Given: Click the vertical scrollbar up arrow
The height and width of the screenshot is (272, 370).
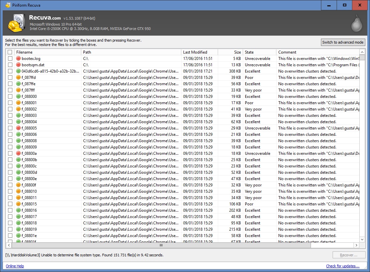Looking at the screenshot, I should coord(362,52).
